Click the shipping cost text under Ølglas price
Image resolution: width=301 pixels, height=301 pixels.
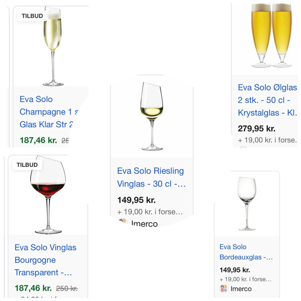pyautogui.click(x=267, y=140)
